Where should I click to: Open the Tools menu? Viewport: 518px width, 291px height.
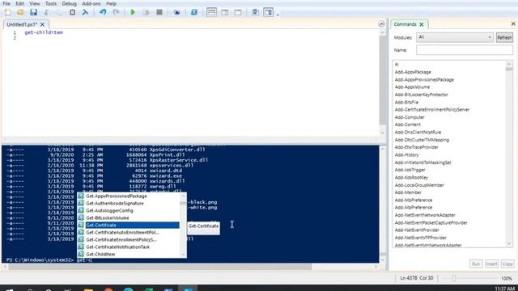(50, 3)
